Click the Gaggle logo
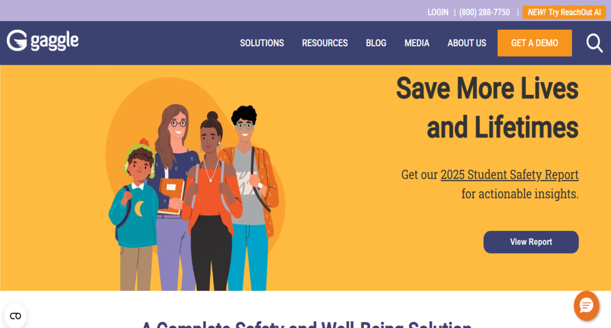Viewport: 611px width, 328px height. click(42, 41)
